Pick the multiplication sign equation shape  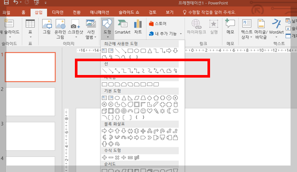[x=117, y=157]
